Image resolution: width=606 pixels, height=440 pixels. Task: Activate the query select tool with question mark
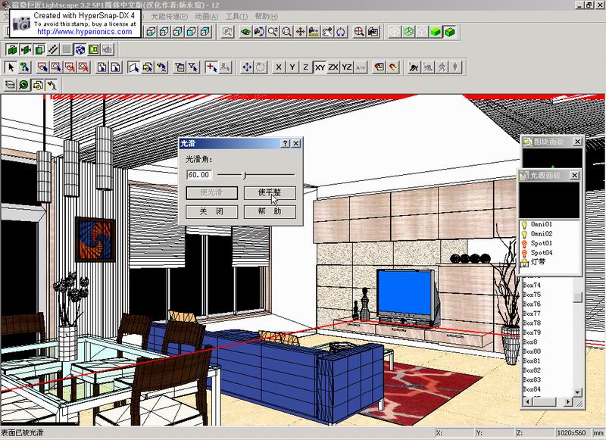(x=25, y=67)
